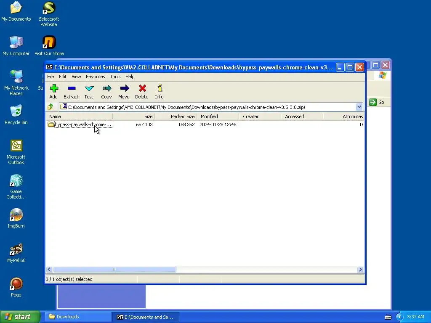
Task: Open the address path dropdown
Action: coord(359,107)
